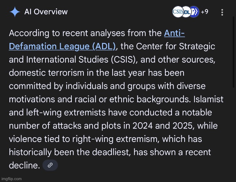Click the phrase "Center for Strategic"
This screenshot has width=236, height=182.
[180, 46]
